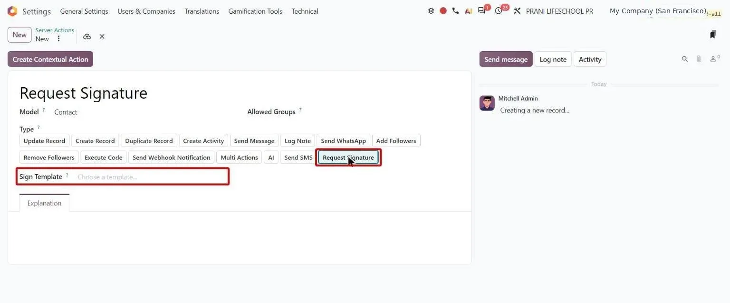The height and width of the screenshot is (303, 730).
Task: Click Allowed Groups help question mark
Action: tap(300, 110)
